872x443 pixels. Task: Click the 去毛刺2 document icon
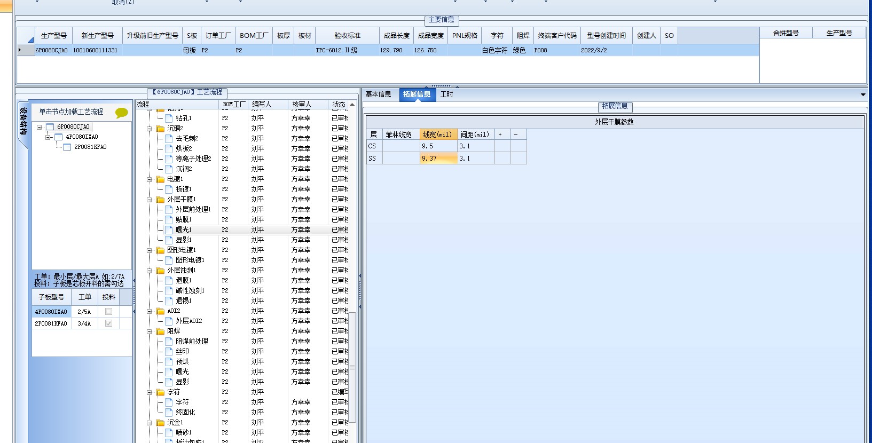(x=169, y=139)
